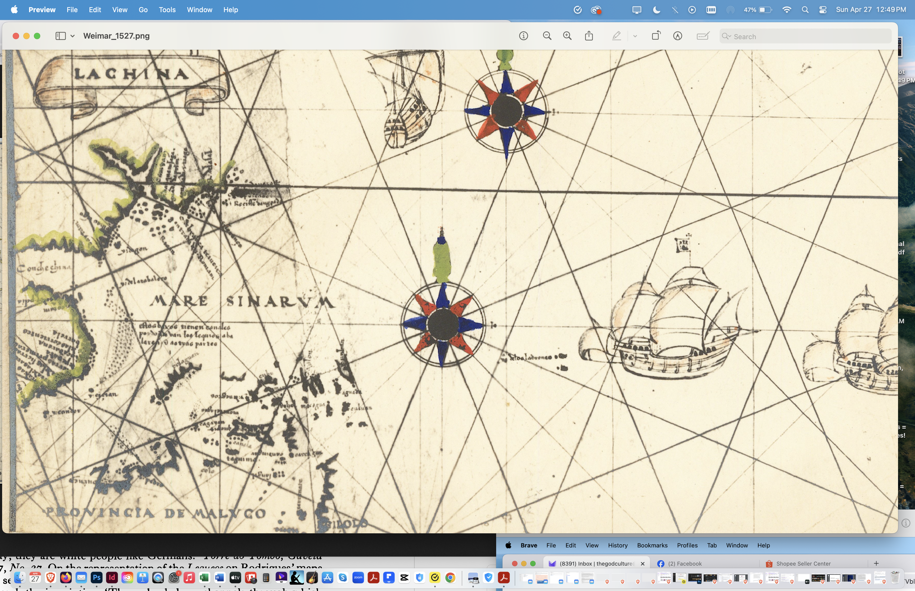Open the Share button in Preview toolbar
The height and width of the screenshot is (591, 915).
click(x=589, y=36)
